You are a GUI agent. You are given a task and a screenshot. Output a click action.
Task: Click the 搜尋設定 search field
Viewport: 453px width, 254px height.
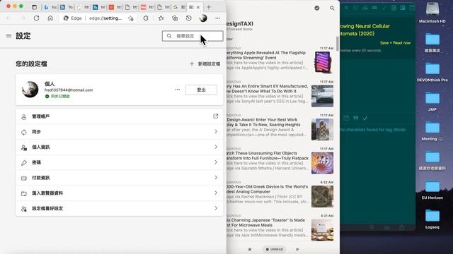pos(193,36)
